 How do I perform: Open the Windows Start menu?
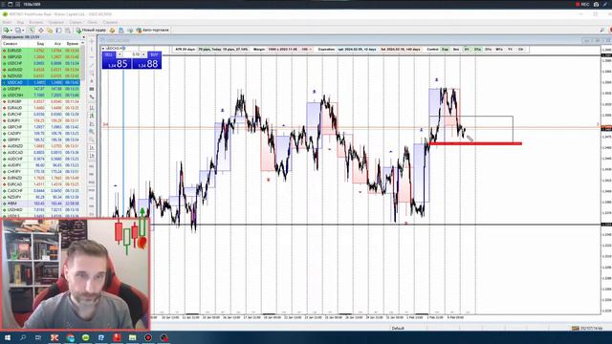click(x=8, y=337)
